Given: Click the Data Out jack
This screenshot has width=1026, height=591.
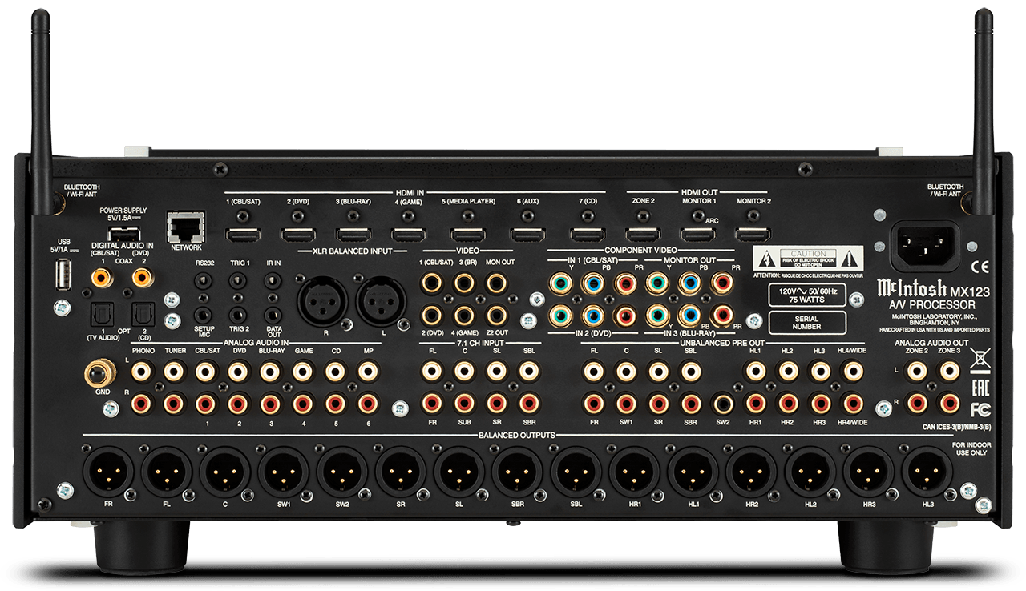Looking at the screenshot, I should 273,316.
